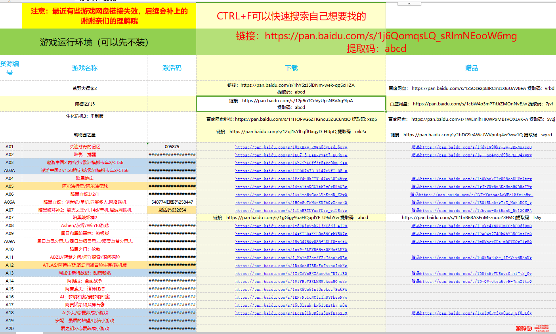Select the Ashen/灰烬/Win10游戏 cell

(84, 225)
